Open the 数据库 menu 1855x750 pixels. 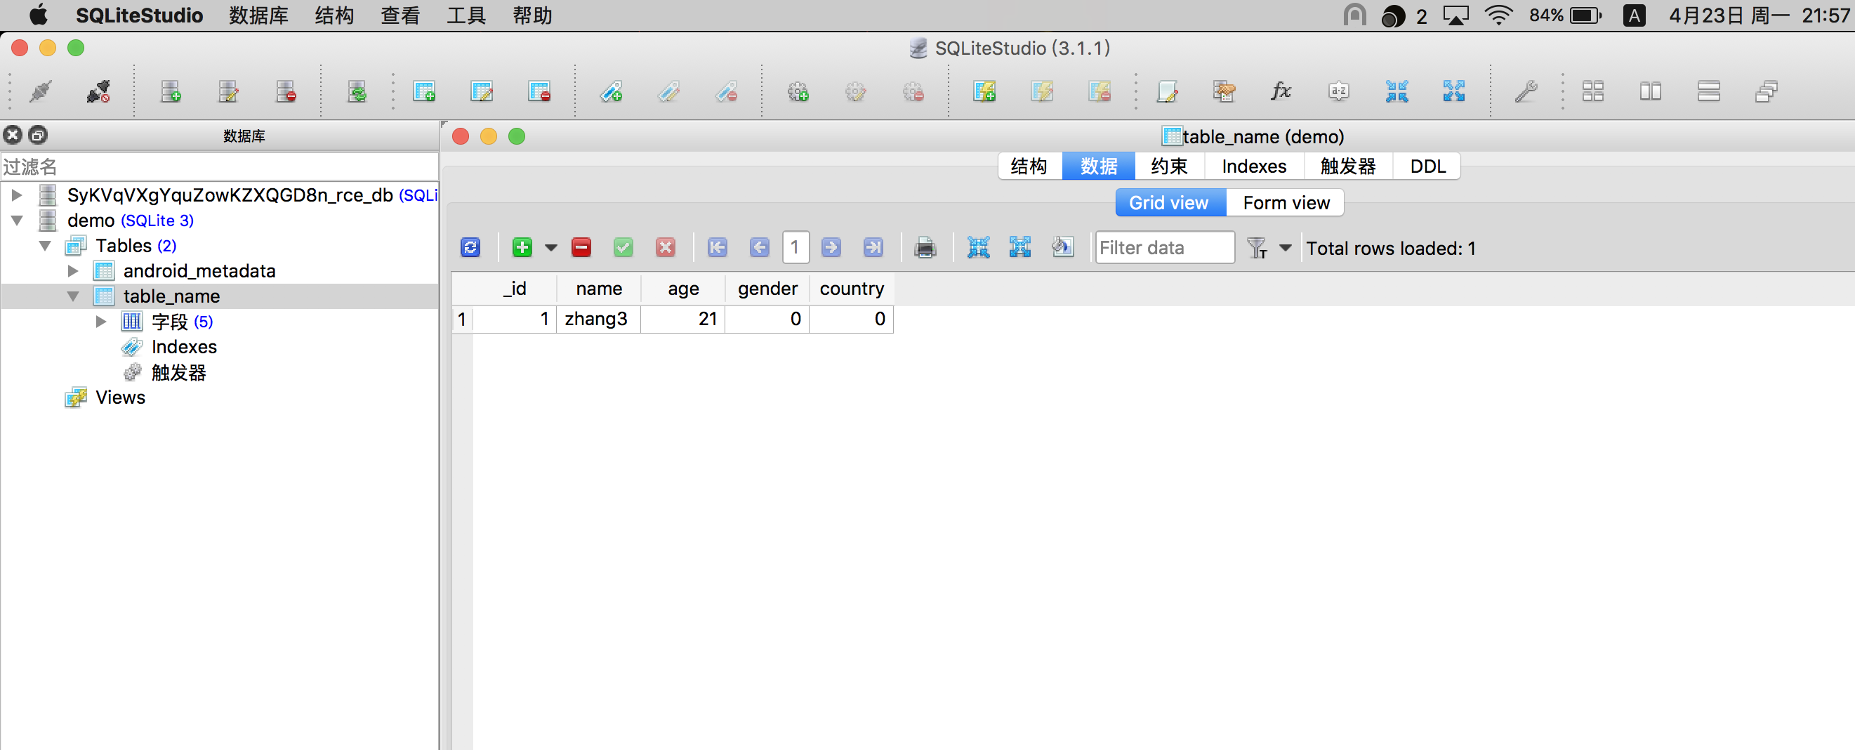point(258,15)
